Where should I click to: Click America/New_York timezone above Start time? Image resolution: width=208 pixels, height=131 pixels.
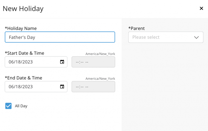pyautogui.click(x=100, y=54)
